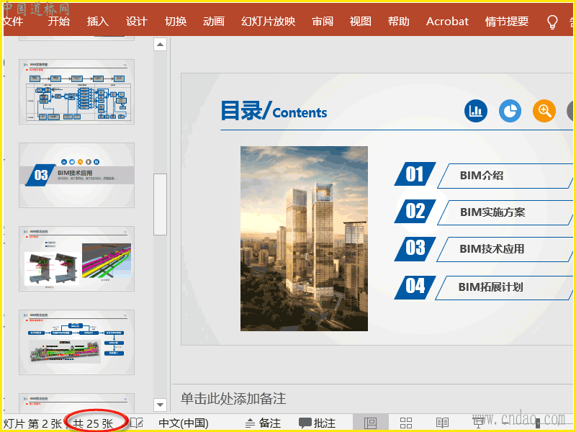Image resolution: width=576 pixels, height=432 pixels.
Task: Click the orange magnifier icon on slide
Action: pos(544,111)
